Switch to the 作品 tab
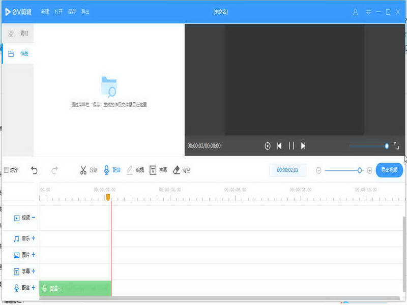 point(18,54)
